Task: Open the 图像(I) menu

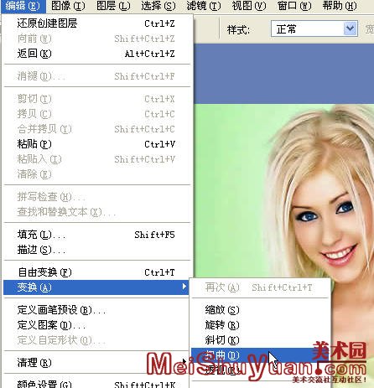Action: [68, 6]
